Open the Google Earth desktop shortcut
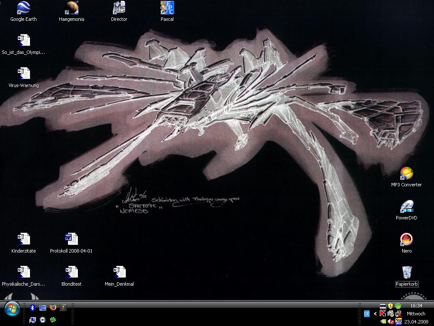Screen dimensions: 434x326 pyautogui.click(x=23, y=8)
